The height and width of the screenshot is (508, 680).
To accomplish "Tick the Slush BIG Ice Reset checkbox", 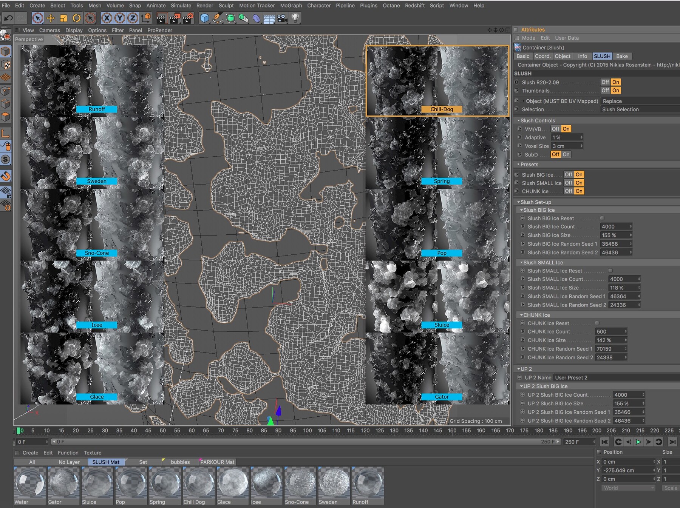I will [x=602, y=218].
